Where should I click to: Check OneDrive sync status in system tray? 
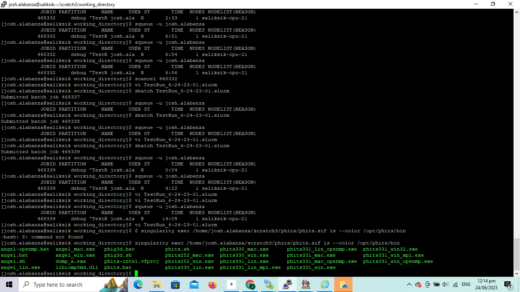[418, 284]
